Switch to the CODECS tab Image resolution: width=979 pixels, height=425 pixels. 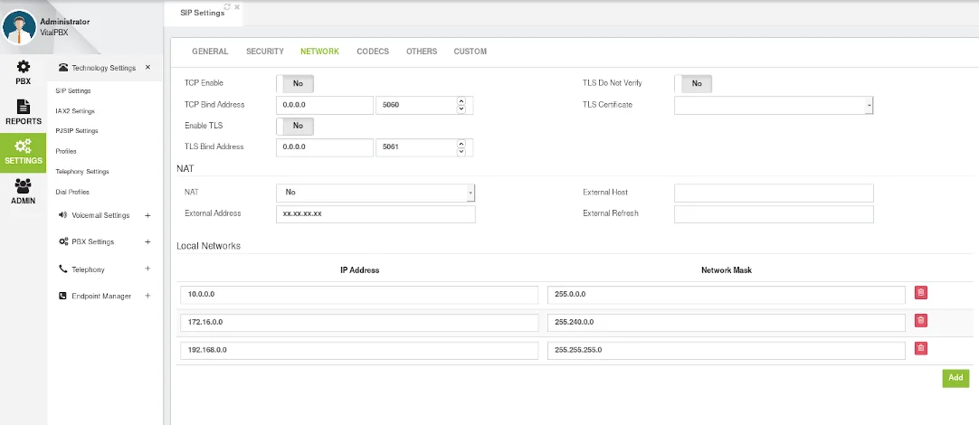373,52
